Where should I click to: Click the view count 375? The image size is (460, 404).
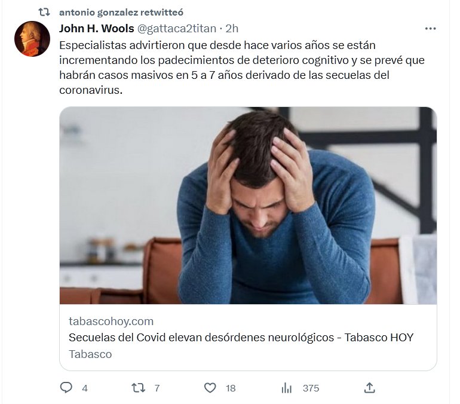[x=311, y=388]
